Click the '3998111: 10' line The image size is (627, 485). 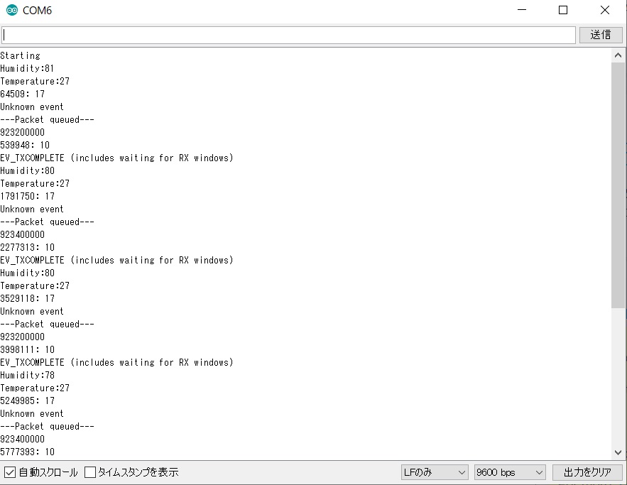tap(27, 350)
